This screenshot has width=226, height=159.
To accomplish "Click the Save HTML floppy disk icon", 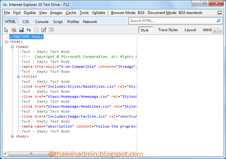I will point(21,30).
